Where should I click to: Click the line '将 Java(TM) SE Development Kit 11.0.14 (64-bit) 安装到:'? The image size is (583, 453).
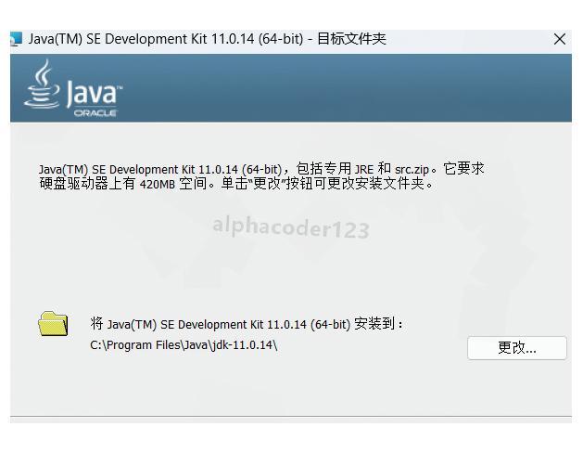(247, 324)
